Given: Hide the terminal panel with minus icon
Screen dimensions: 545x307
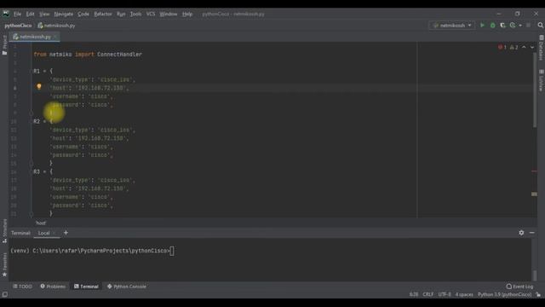Looking at the screenshot, I should (x=531, y=233).
